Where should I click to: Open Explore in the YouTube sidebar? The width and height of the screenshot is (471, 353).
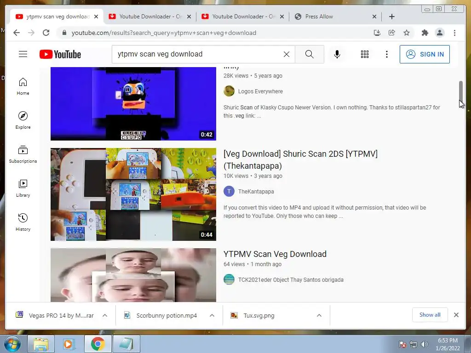click(x=23, y=120)
